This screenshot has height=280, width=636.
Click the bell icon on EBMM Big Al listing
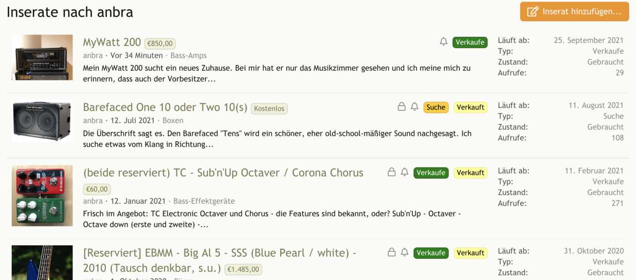point(404,253)
